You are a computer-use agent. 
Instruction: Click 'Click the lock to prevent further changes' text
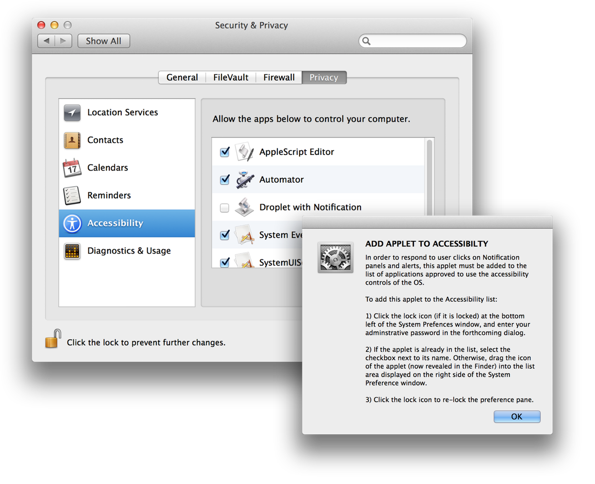(x=146, y=342)
